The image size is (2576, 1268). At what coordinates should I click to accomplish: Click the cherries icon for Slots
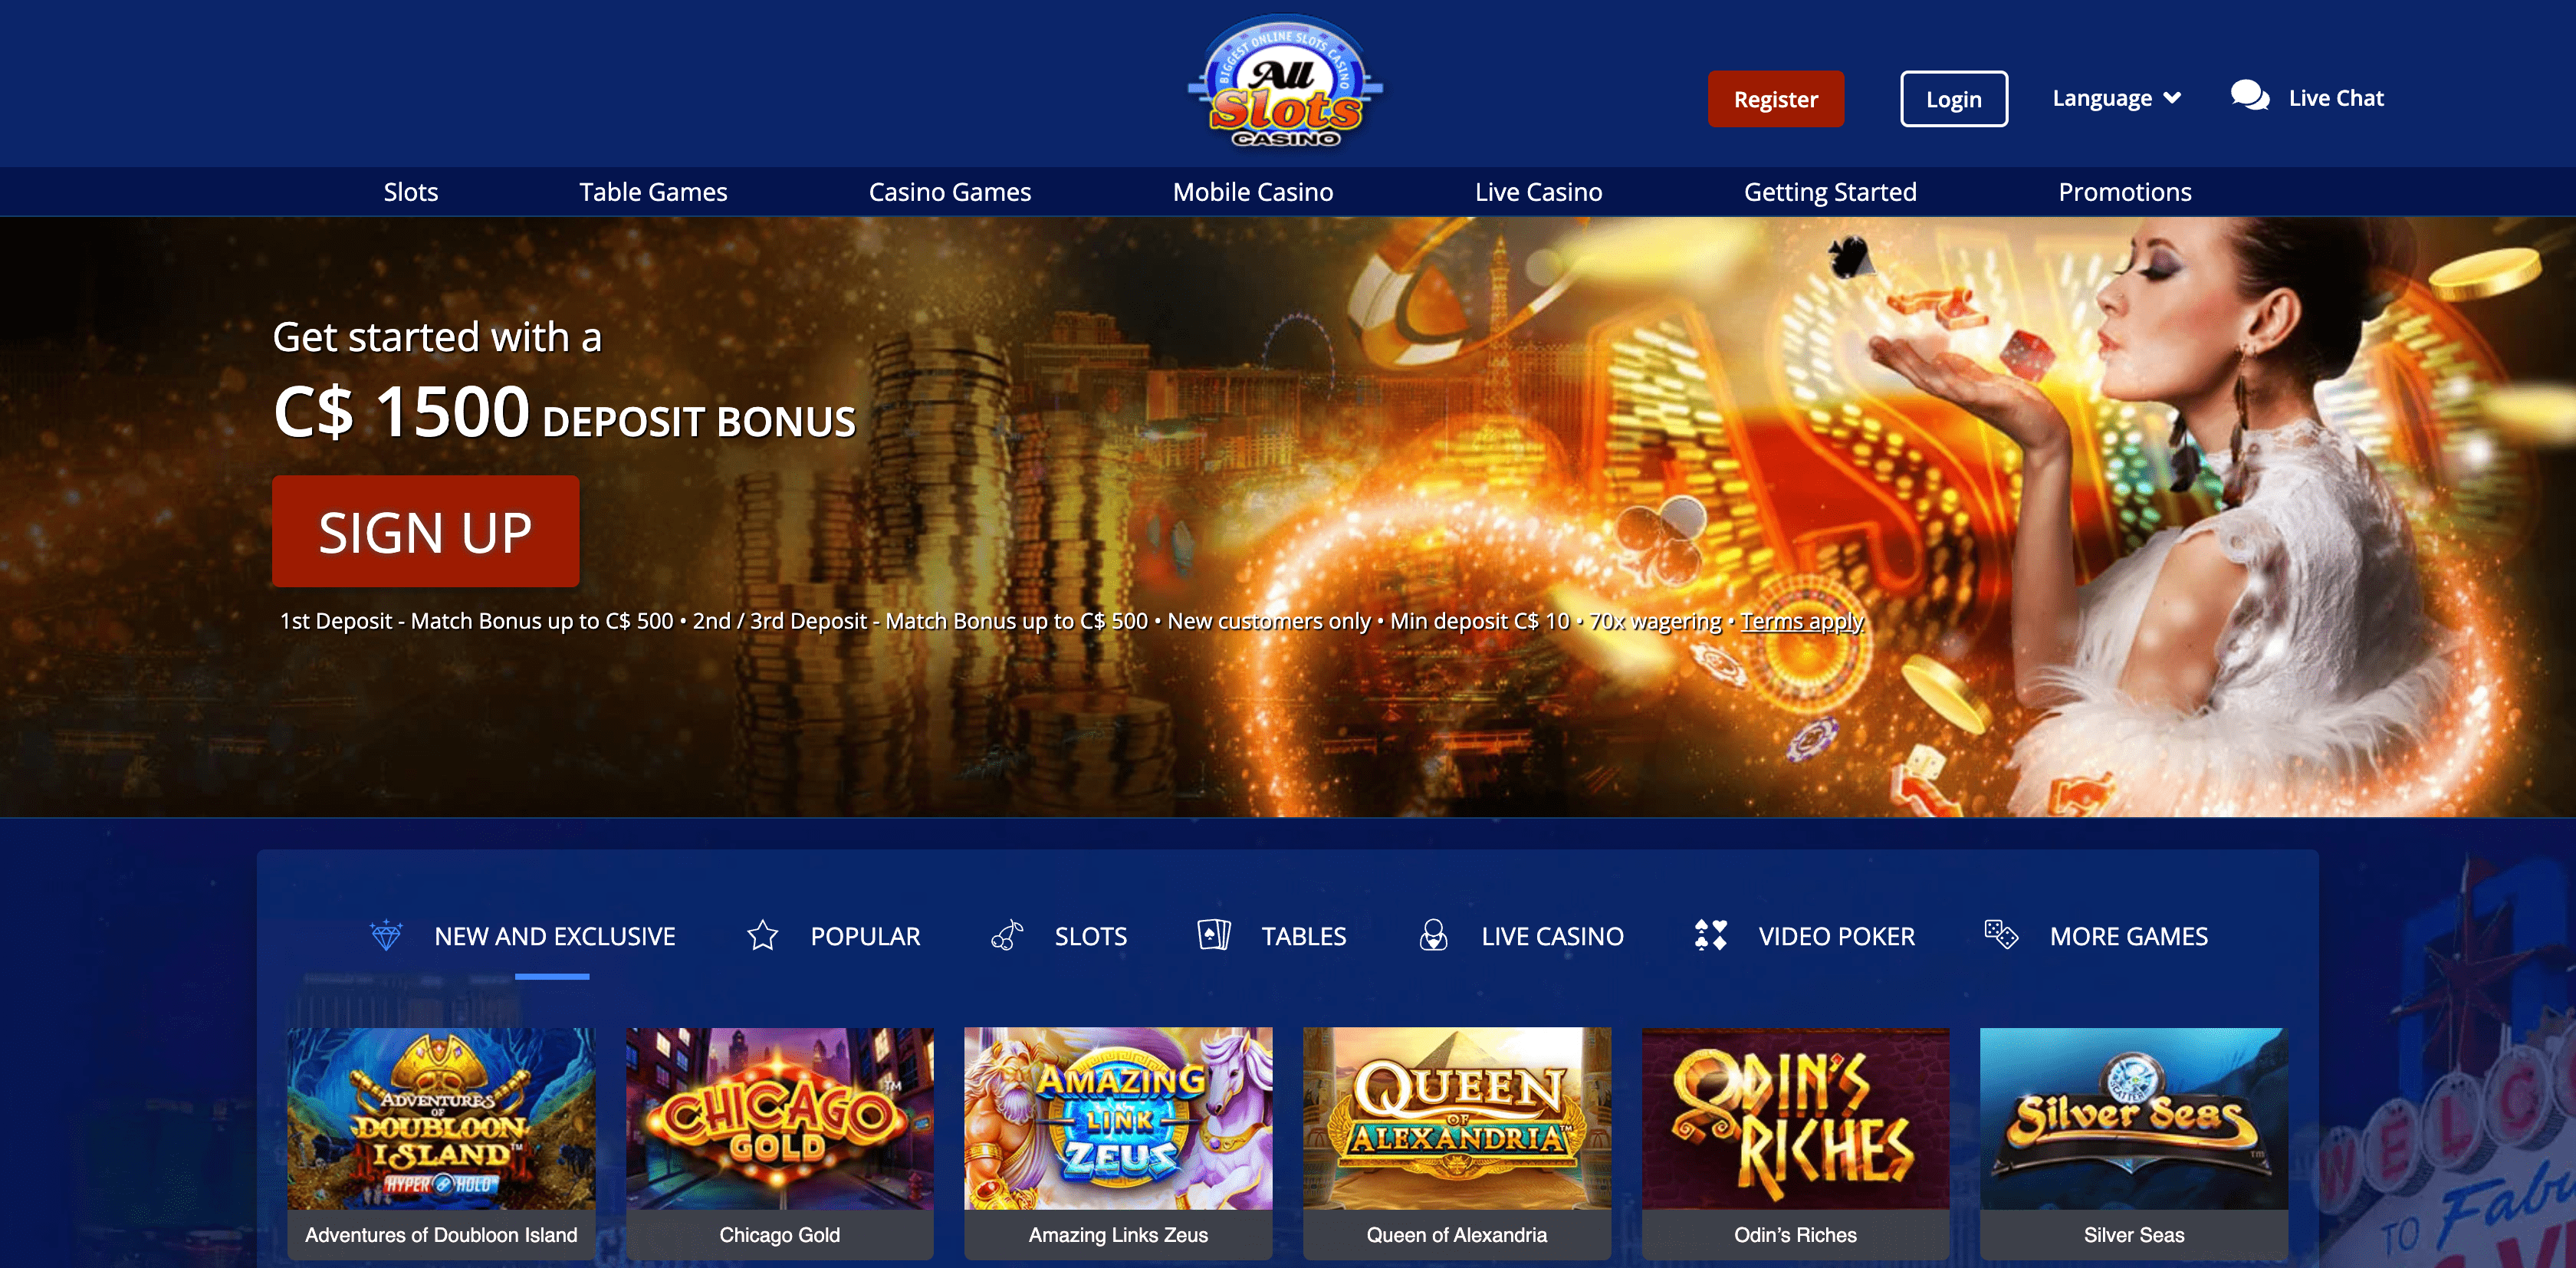pyautogui.click(x=1007, y=935)
